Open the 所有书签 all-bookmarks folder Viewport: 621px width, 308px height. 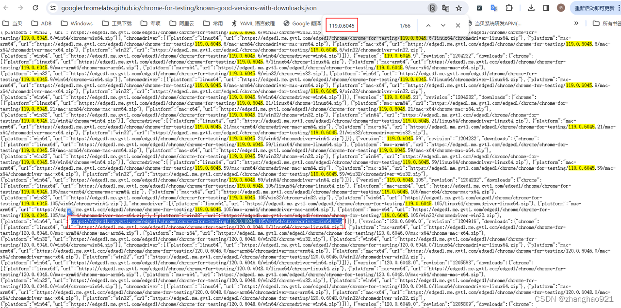pyautogui.click(x=606, y=23)
